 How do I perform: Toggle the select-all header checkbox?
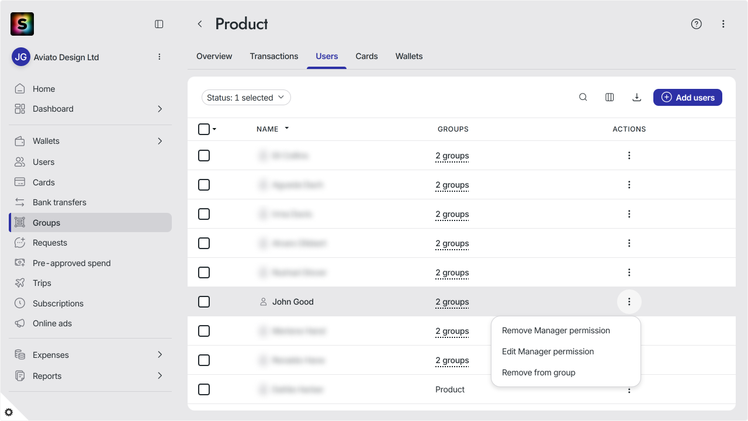204,129
